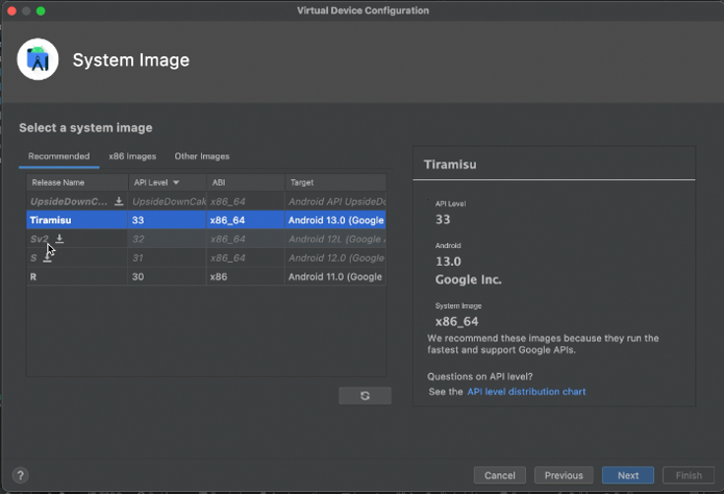Image resolution: width=724 pixels, height=494 pixels.
Task: Switch to x86 Images tab
Action: 132,156
